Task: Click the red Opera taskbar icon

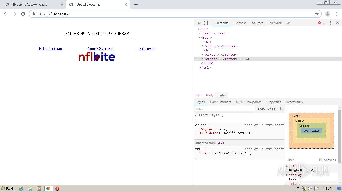Action: tap(57, 189)
